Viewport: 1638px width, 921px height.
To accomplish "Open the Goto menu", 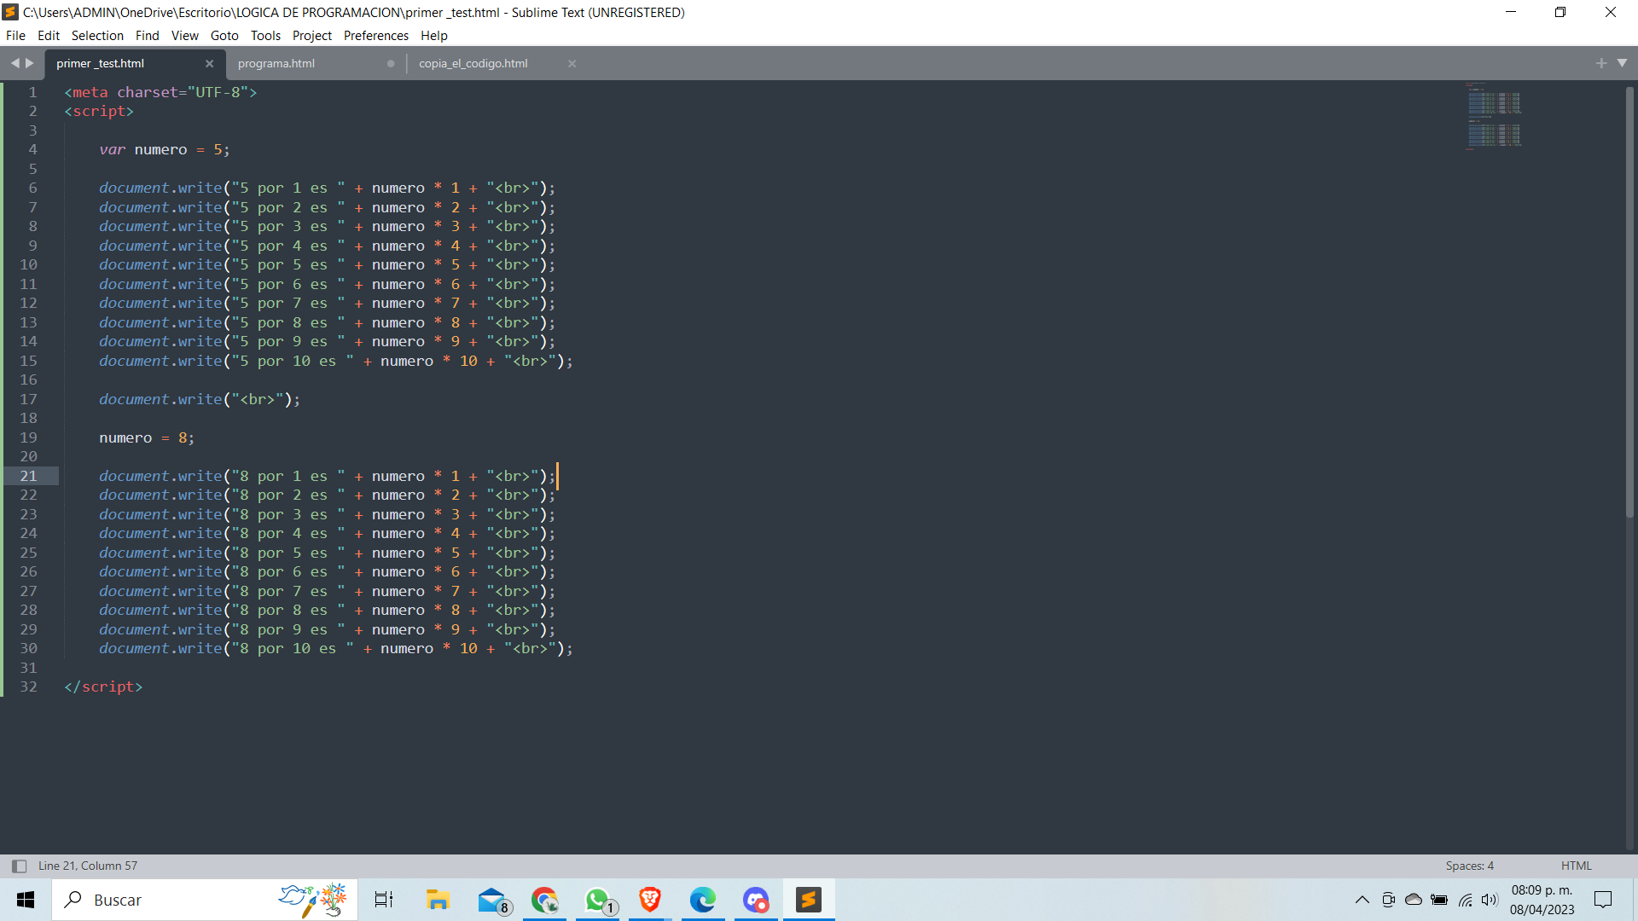I will [x=224, y=36].
